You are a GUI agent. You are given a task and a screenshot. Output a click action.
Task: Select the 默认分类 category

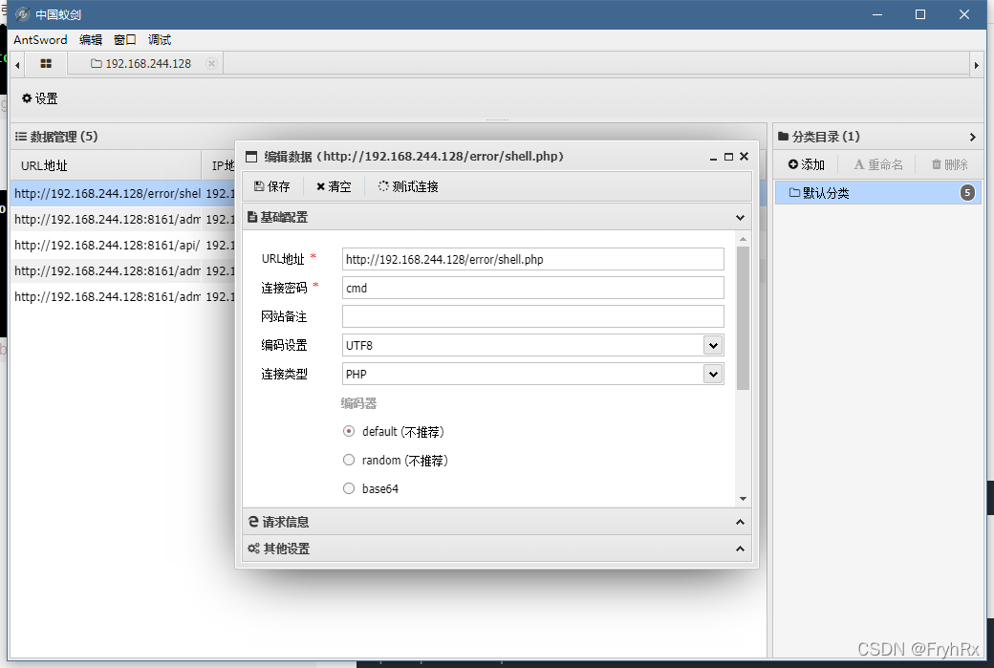(878, 193)
